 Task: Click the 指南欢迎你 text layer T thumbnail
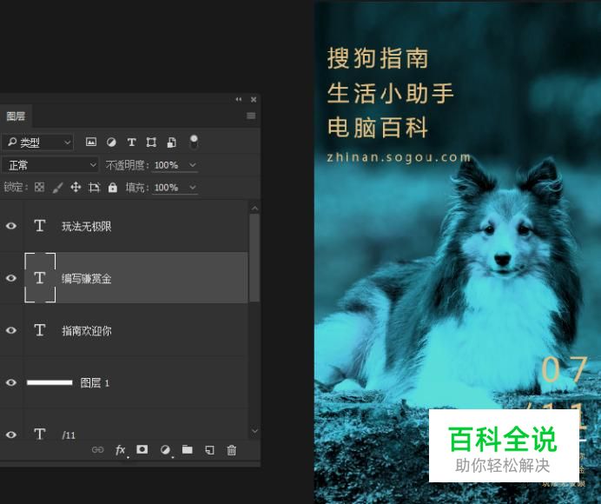pos(40,330)
